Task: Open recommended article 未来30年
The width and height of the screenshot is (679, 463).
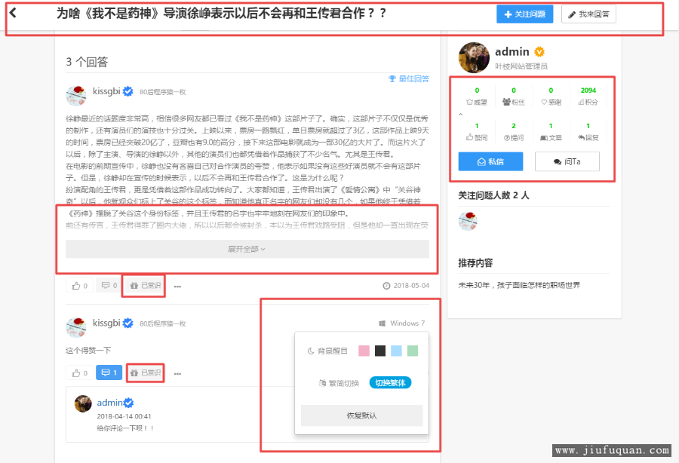Action: (519, 285)
